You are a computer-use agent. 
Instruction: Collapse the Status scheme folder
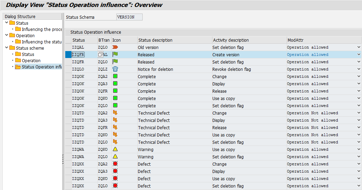tap(7, 48)
